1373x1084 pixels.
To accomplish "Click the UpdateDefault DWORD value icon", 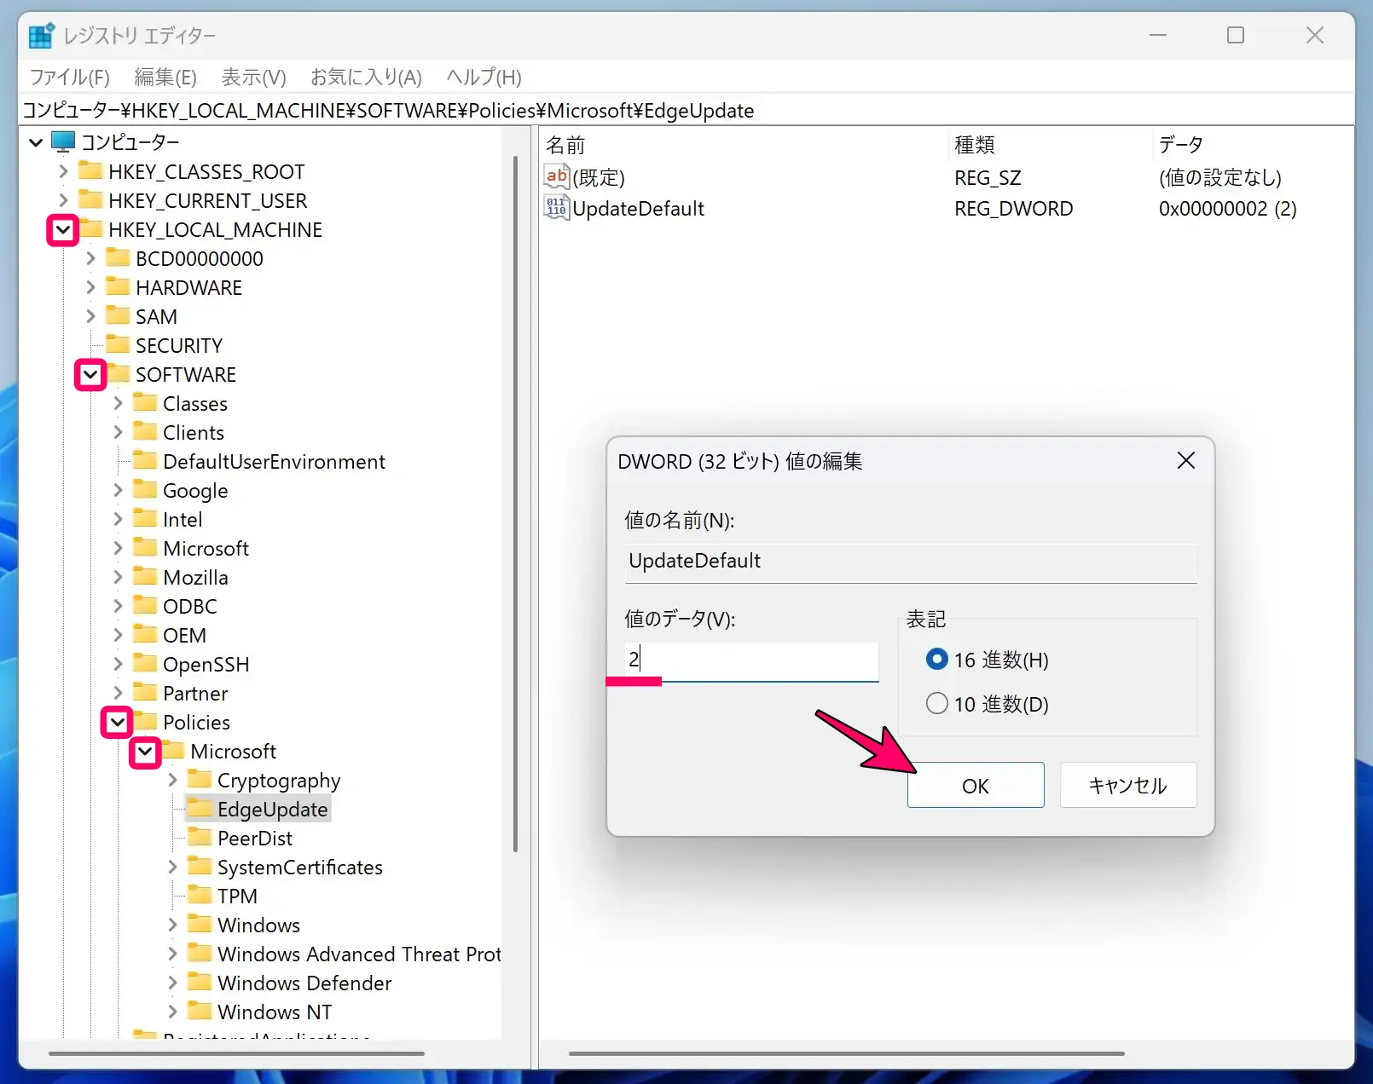I will click(x=556, y=208).
